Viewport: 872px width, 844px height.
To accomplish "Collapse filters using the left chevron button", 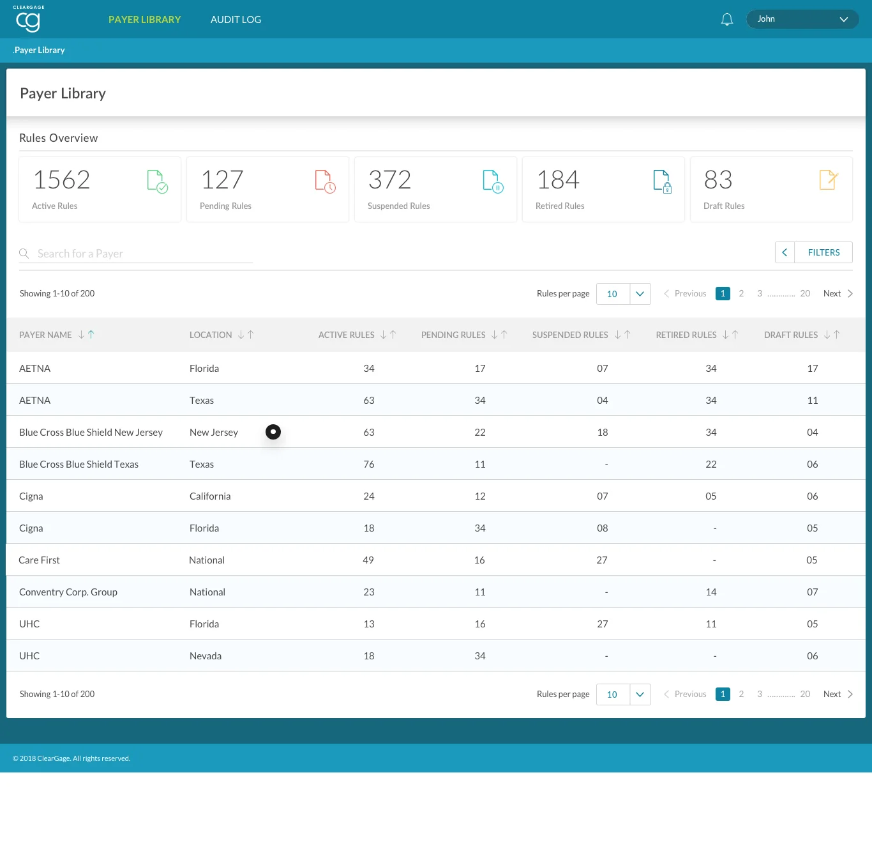I will 785,252.
